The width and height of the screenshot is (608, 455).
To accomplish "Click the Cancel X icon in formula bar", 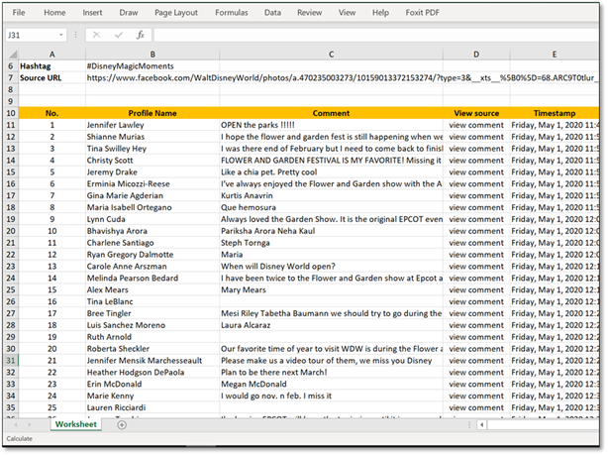I will pos(96,35).
